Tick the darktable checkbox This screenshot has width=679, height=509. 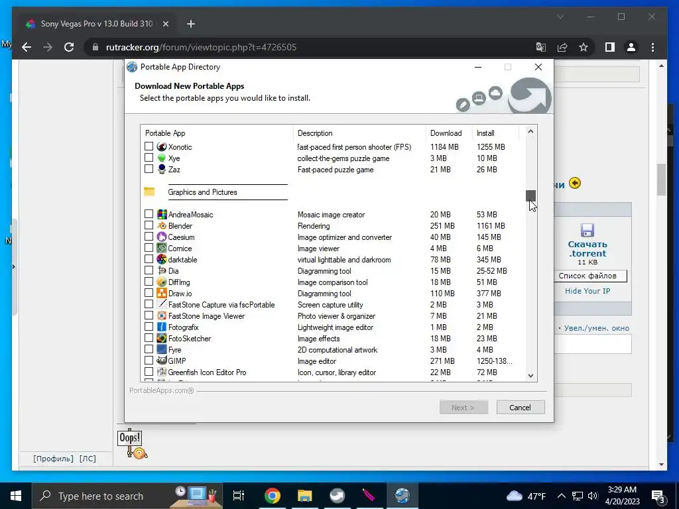point(149,259)
